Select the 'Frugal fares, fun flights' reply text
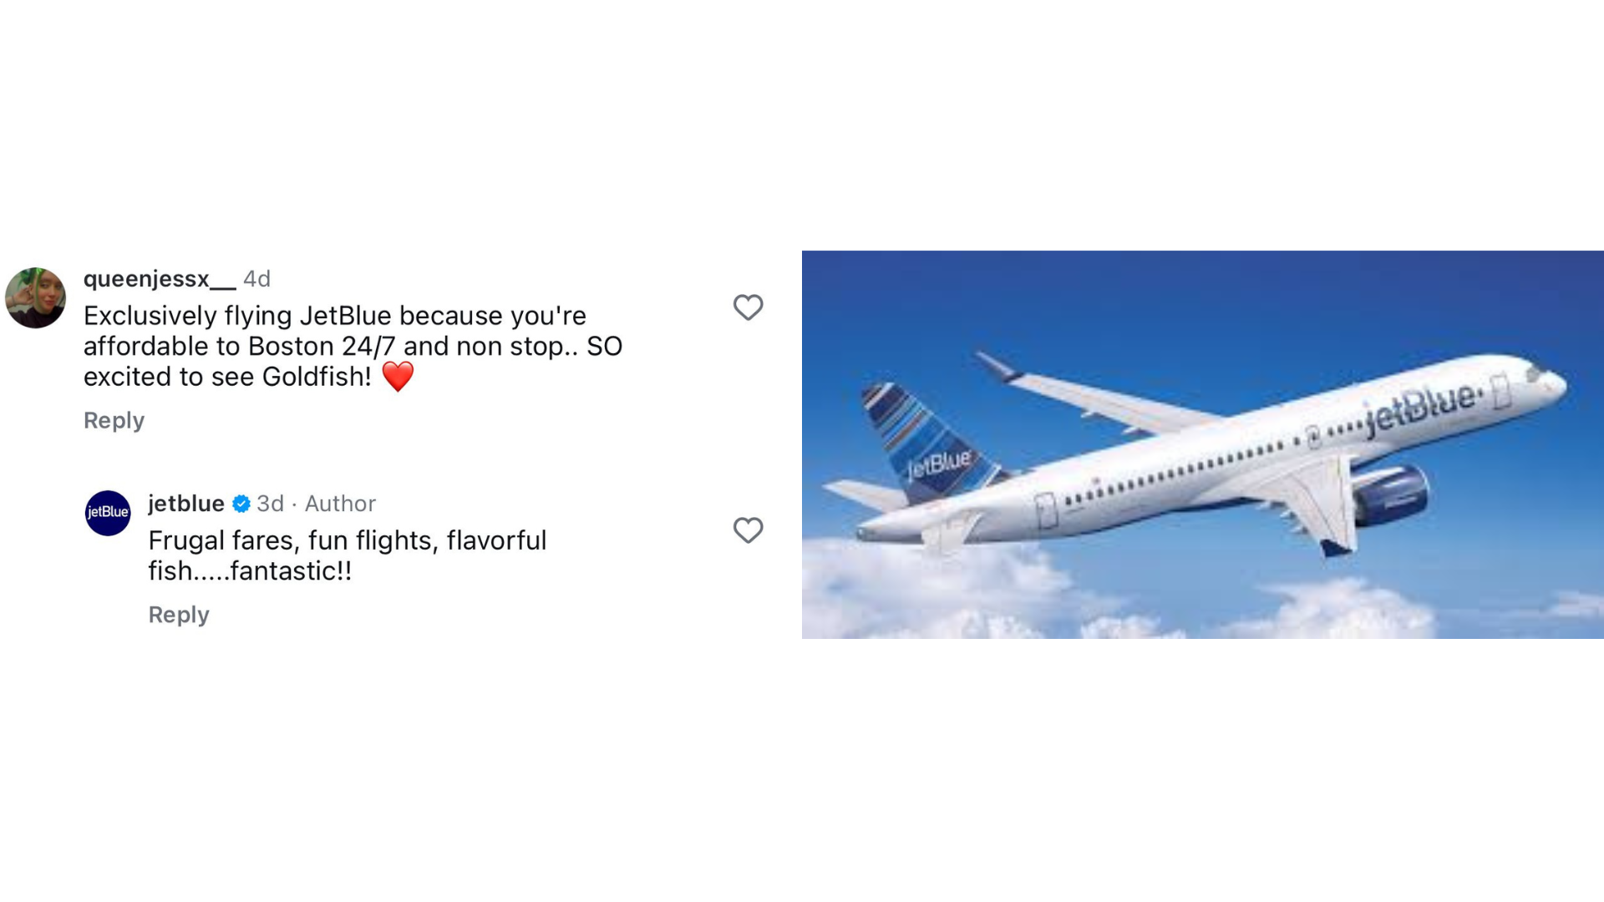 (348, 555)
